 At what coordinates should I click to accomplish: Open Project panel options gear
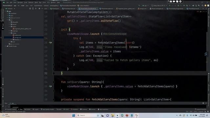tap(39, 9)
